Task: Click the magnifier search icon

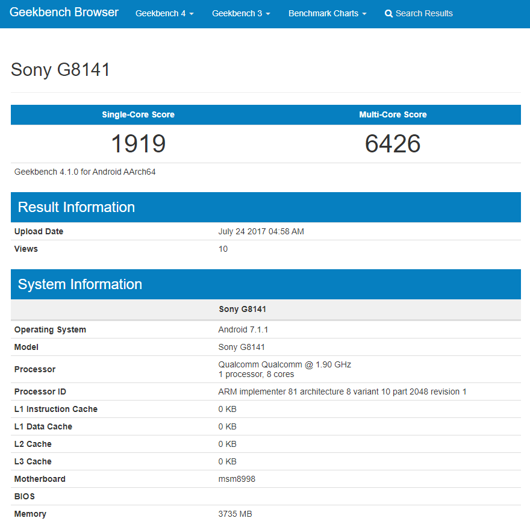Action: [388, 13]
